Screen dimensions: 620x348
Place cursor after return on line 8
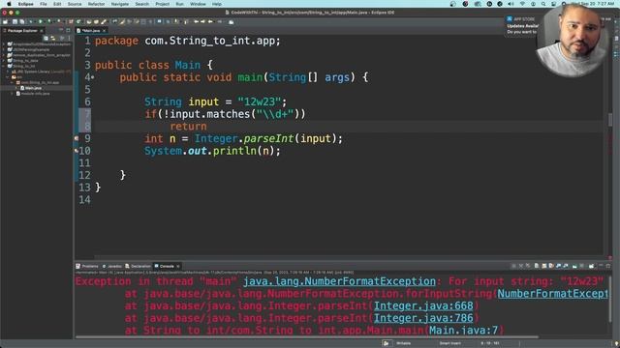(207, 127)
